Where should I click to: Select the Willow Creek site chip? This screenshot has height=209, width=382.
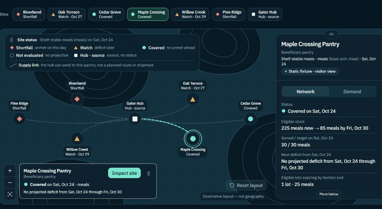pyautogui.click(x=190, y=14)
